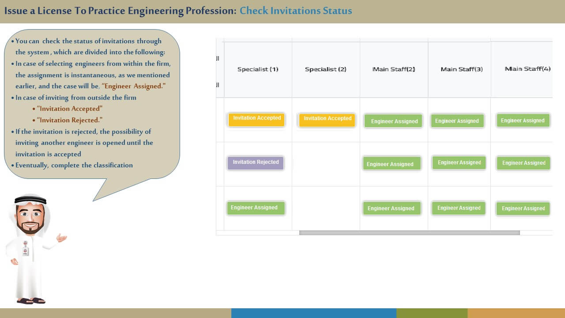Click third-row Engineer Assigned under Main Staff(3)
This screenshot has height=318, width=565.
[459, 208]
